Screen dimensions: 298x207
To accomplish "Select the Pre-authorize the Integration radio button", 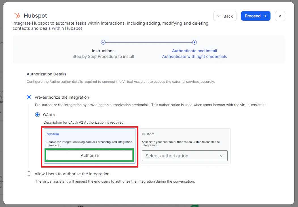I will pos(29,97).
